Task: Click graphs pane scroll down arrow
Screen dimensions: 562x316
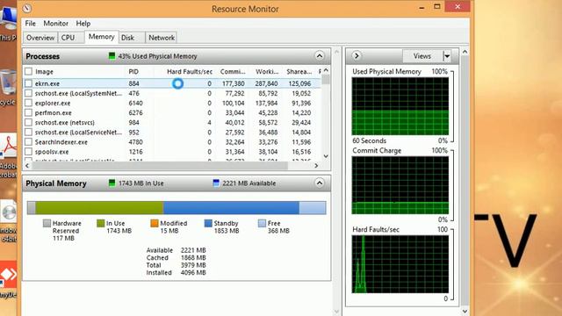Action: coord(465,312)
